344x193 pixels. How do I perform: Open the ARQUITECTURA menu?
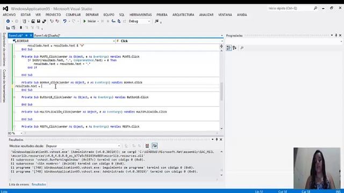tap(183, 14)
